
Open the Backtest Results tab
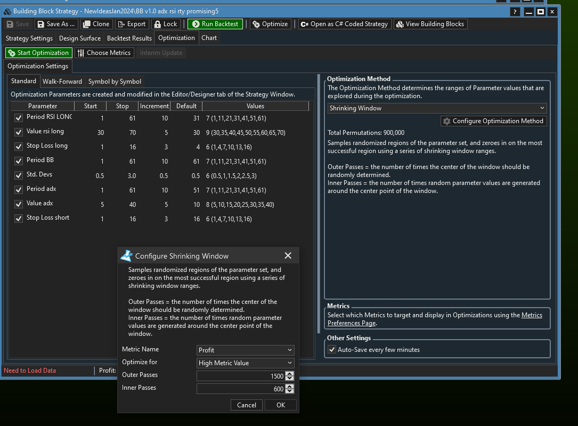click(129, 38)
